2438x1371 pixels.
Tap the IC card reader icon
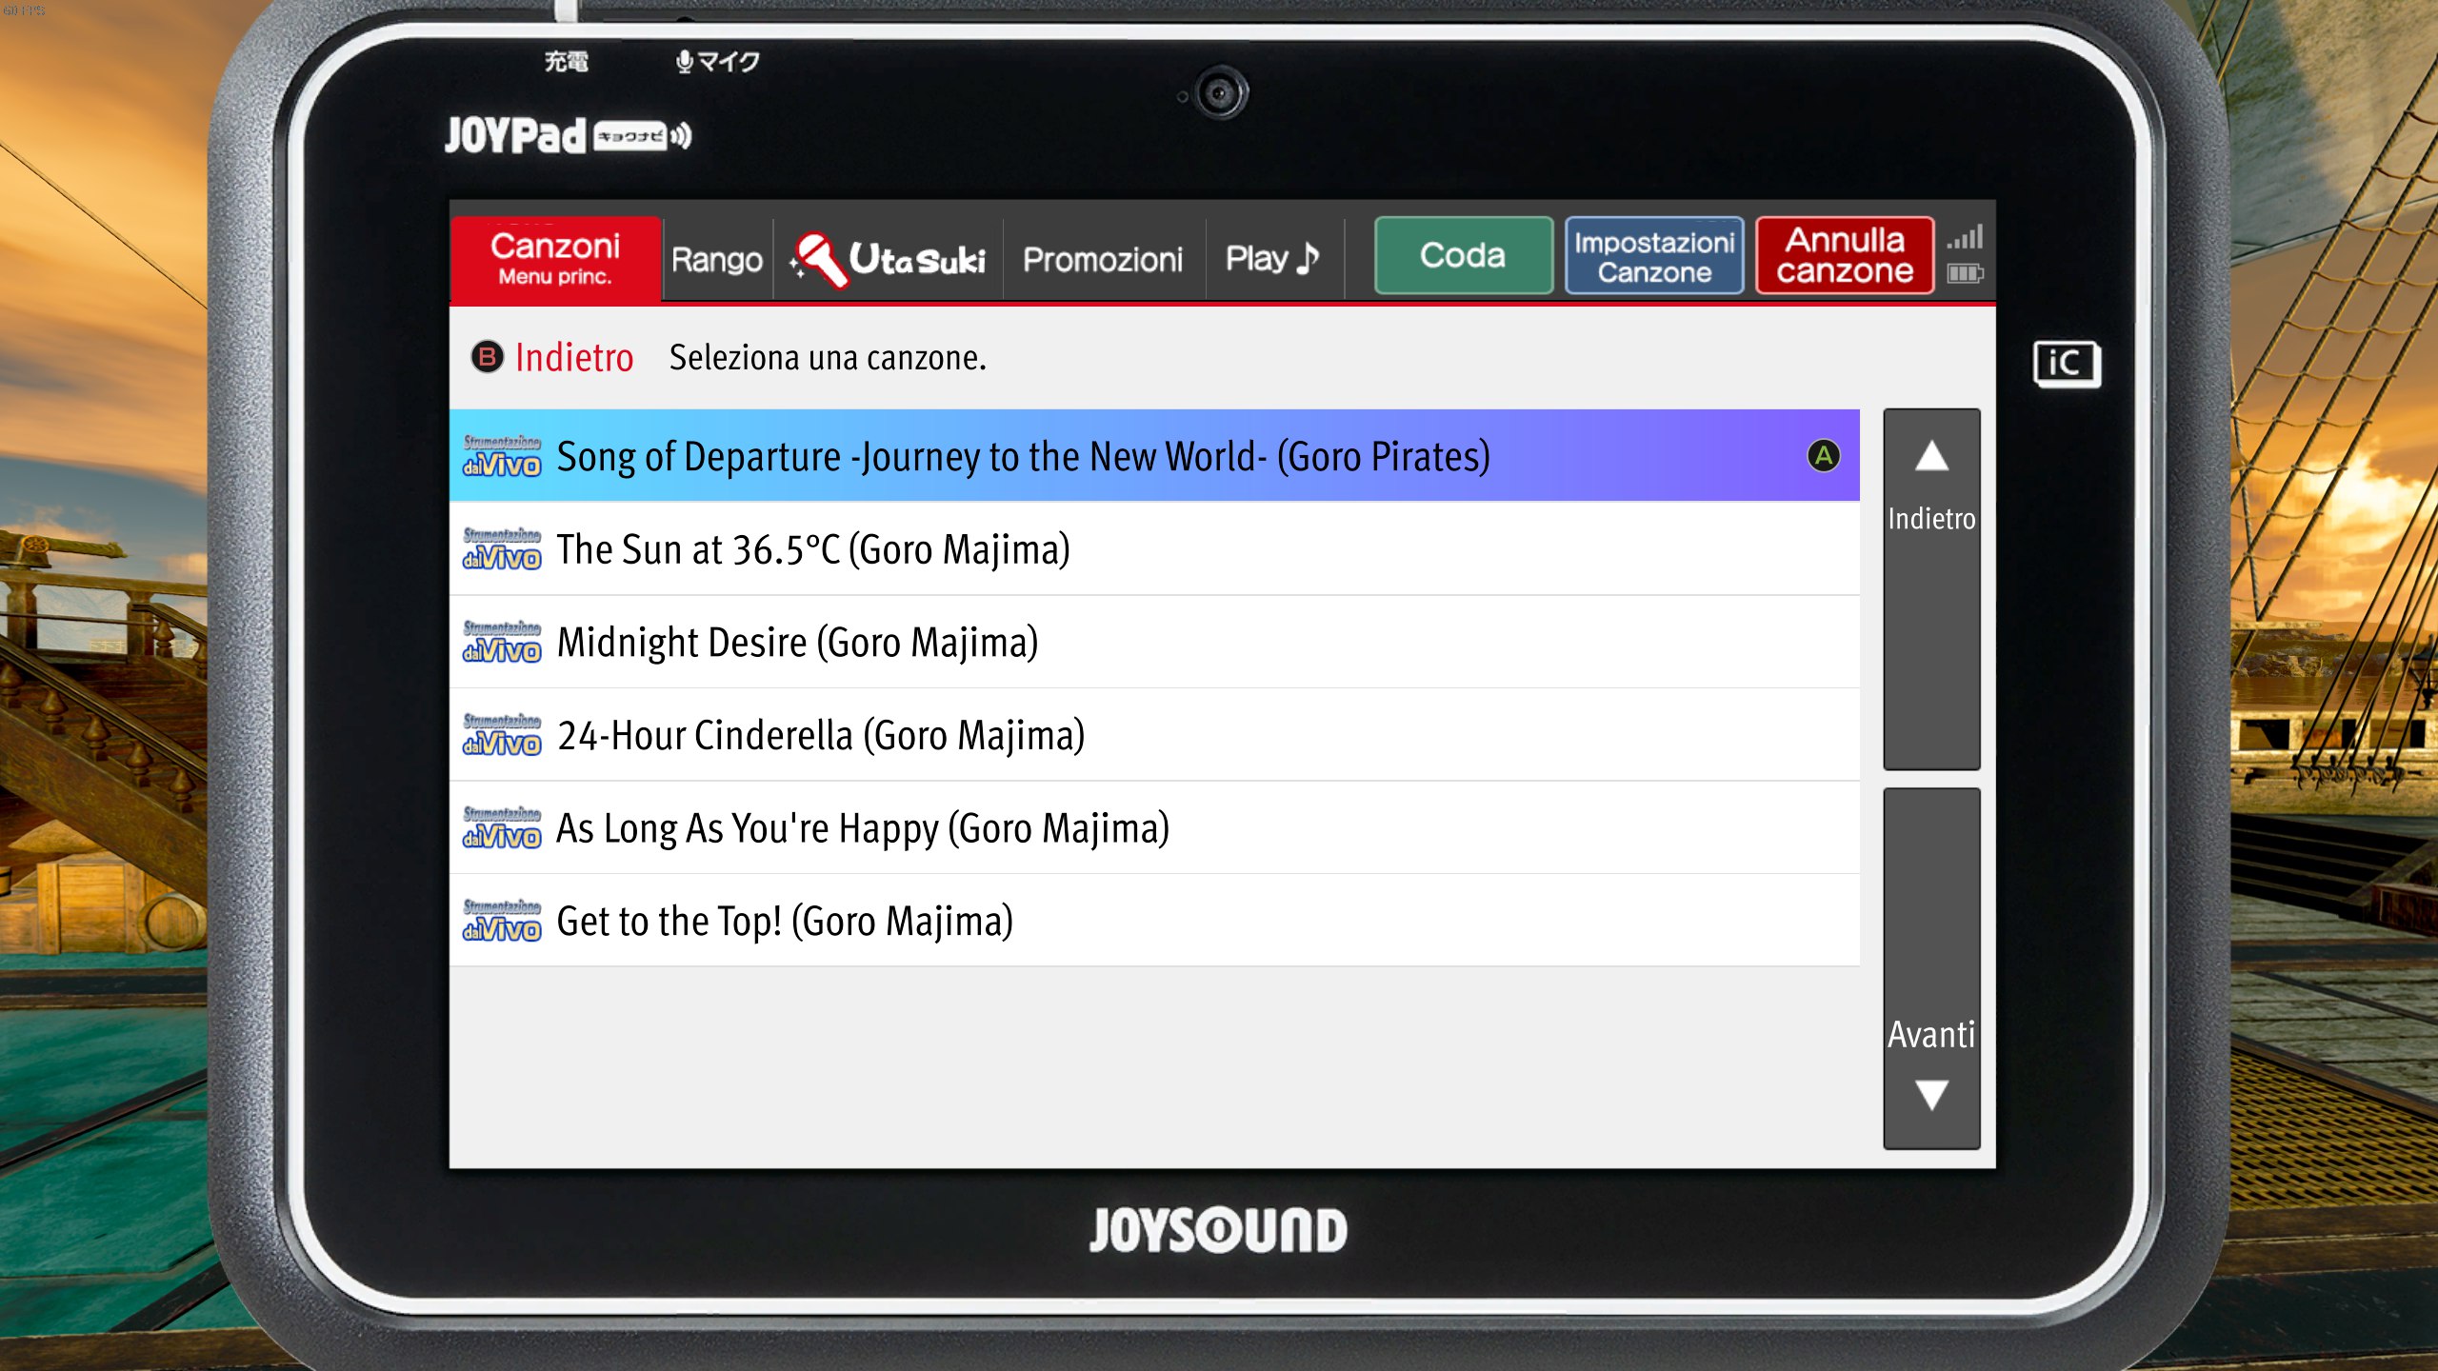(x=2066, y=364)
